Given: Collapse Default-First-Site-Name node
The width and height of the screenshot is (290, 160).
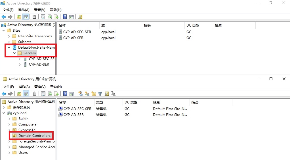Looking at the screenshot, I should point(9,47).
